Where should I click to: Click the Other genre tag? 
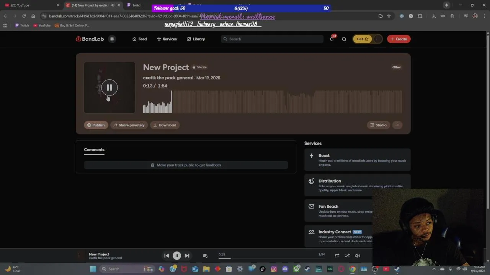point(397,67)
